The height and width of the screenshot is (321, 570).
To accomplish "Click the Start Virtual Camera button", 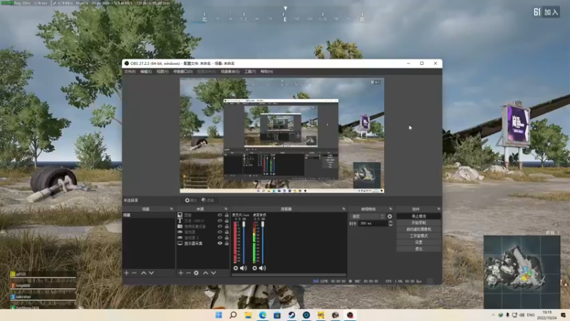I will pos(418,229).
